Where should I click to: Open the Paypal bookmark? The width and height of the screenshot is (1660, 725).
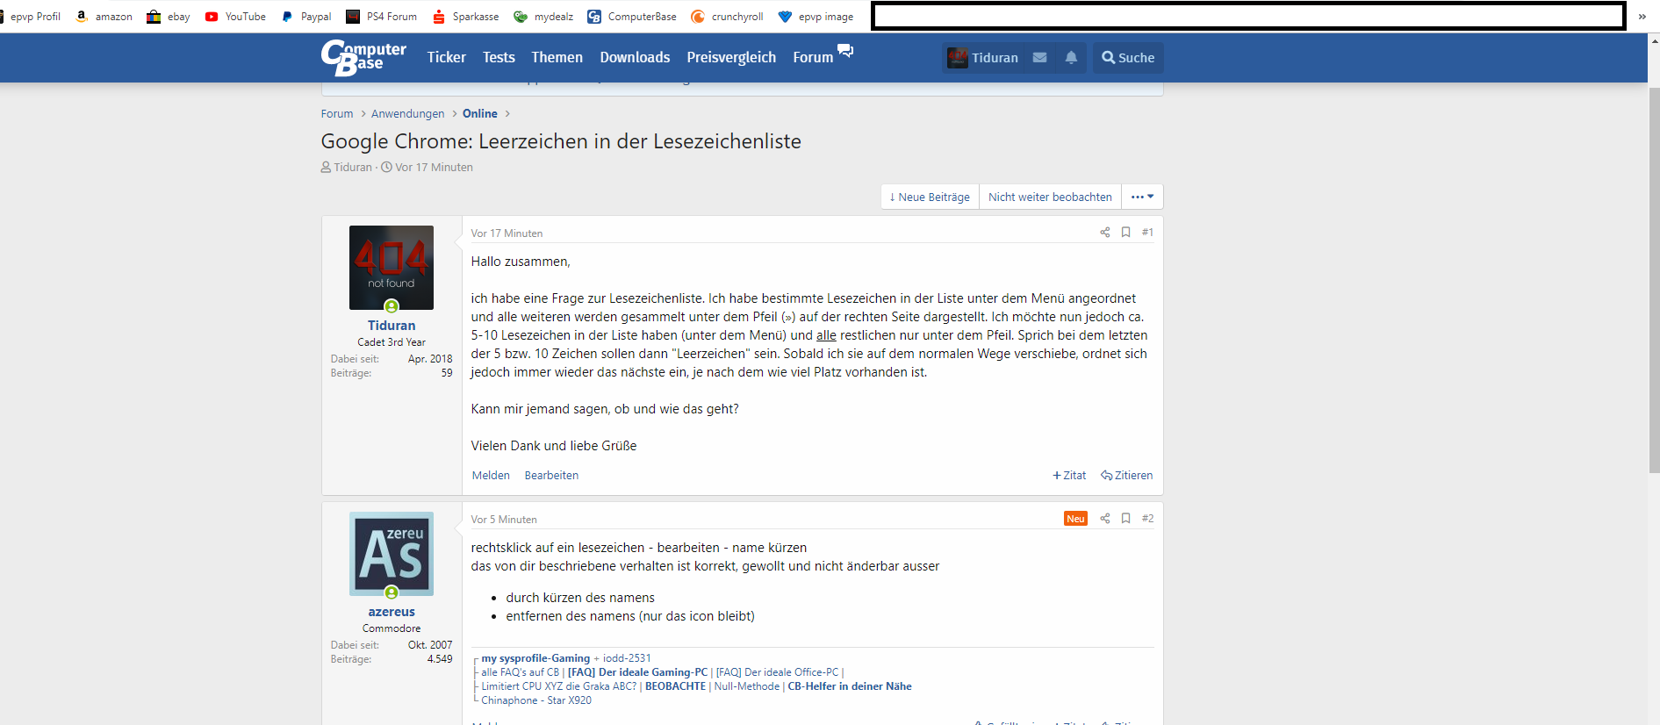305,17
